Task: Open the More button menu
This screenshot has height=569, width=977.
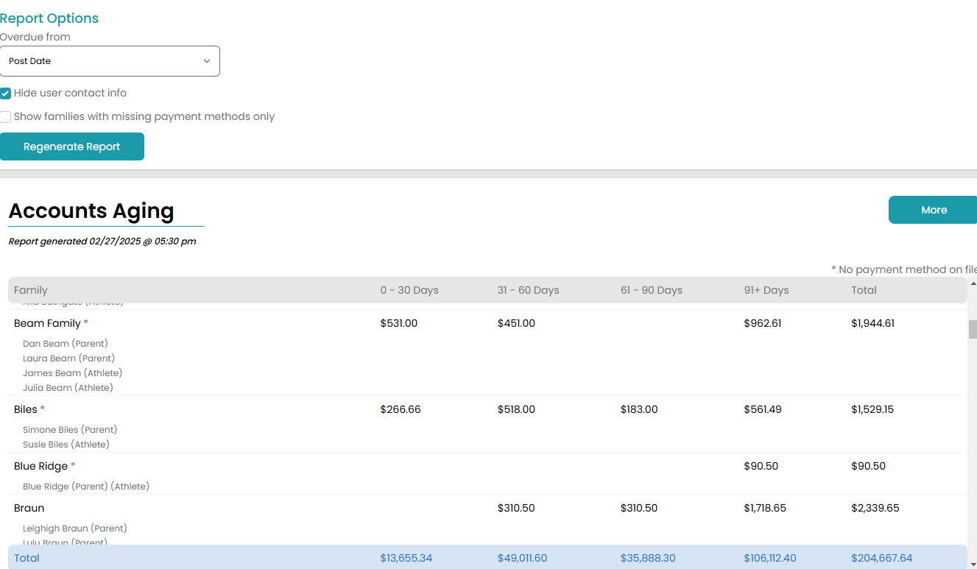Action: pos(933,210)
